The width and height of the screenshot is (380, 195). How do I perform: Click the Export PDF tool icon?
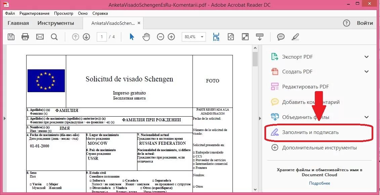[275, 57]
